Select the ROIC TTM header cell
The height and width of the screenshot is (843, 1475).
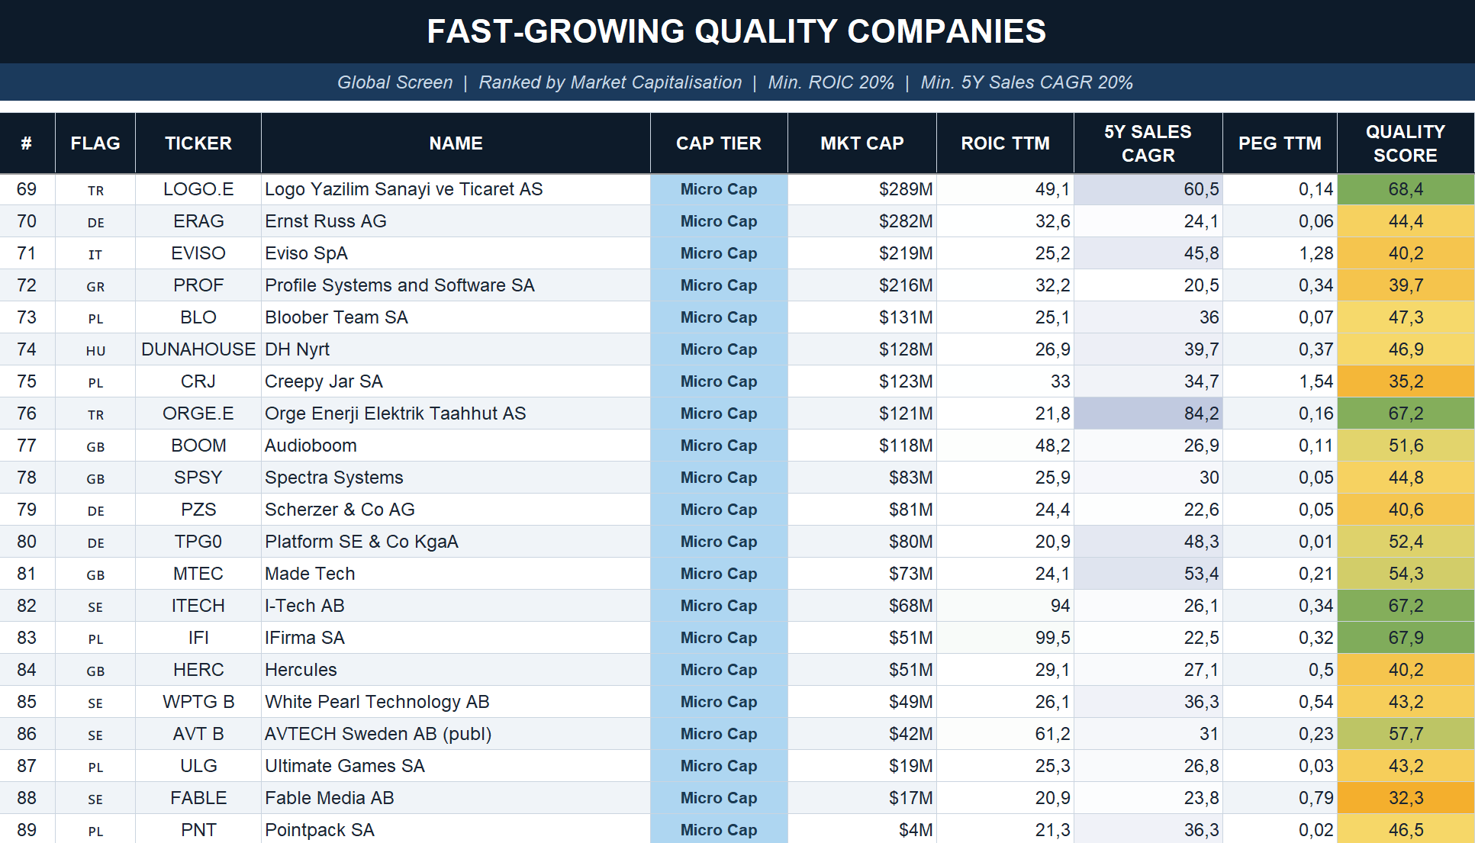point(1005,143)
